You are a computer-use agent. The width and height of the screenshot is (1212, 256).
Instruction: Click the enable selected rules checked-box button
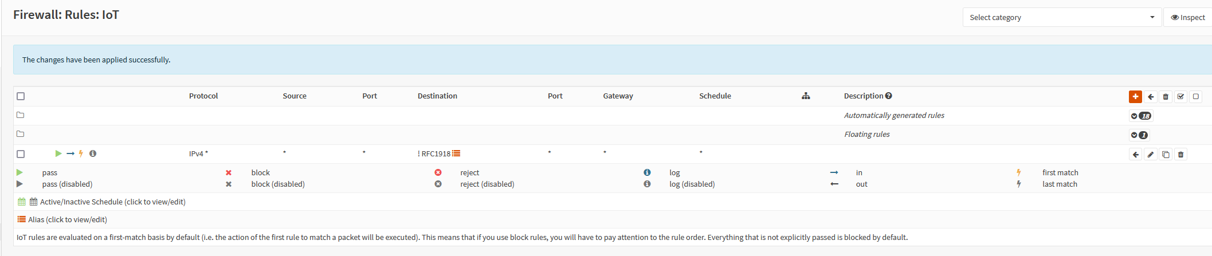1180,97
